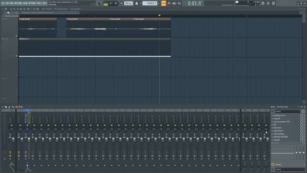Click the mixer Wide layout selector
Image resolution: width=307 pixels, height=173 pixels.
(x=21, y=107)
